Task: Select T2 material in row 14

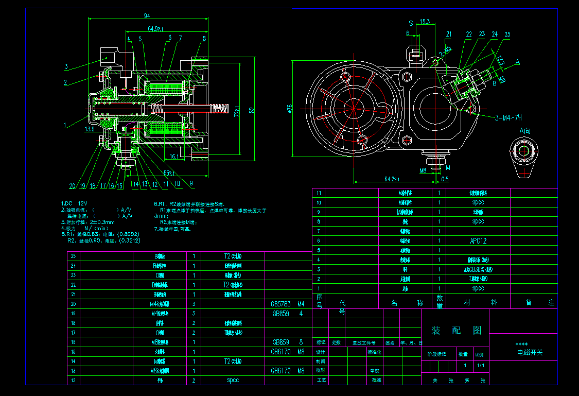Action: [233, 361]
